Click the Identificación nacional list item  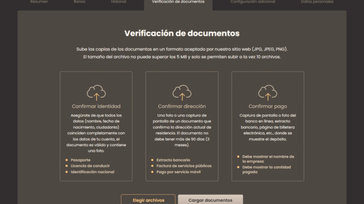[x=92, y=172]
